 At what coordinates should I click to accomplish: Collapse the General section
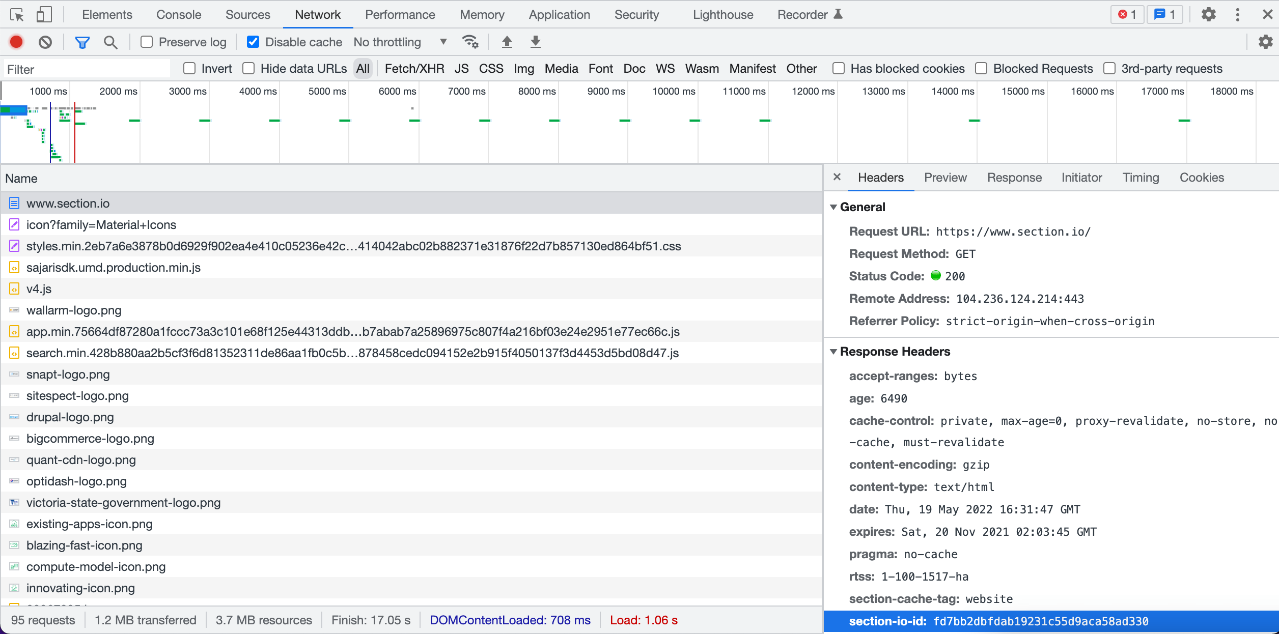tap(833, 207)
